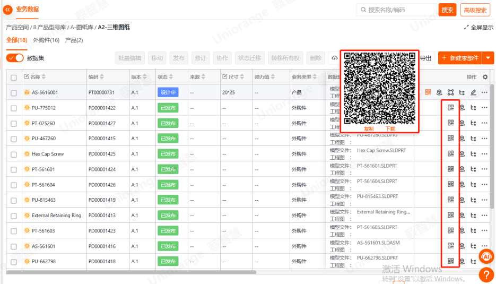This screenshot has width=496, height=284.
Task: Open 3D model view for PT-025260
Action: (x=462, y=123)
